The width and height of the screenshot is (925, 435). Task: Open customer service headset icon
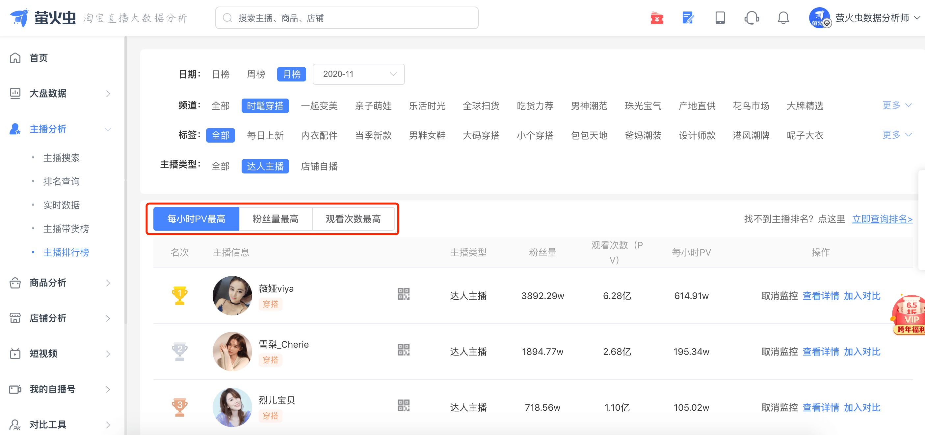751,18
